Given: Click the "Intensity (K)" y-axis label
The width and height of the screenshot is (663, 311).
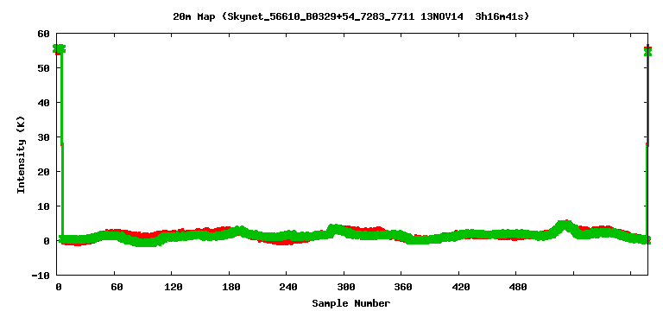Looking at the screenshot, I should pos(21,154).
